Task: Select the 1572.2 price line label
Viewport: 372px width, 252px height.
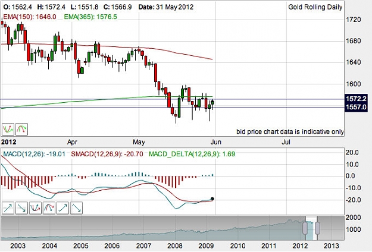Action: 356,99
